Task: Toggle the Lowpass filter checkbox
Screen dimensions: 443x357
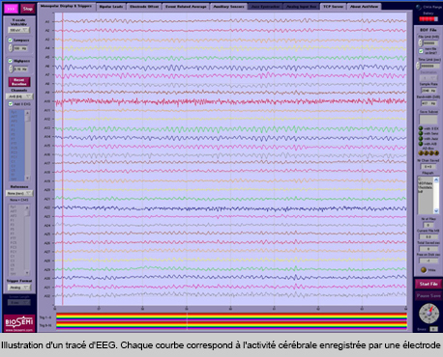Action: coord(11,41)
